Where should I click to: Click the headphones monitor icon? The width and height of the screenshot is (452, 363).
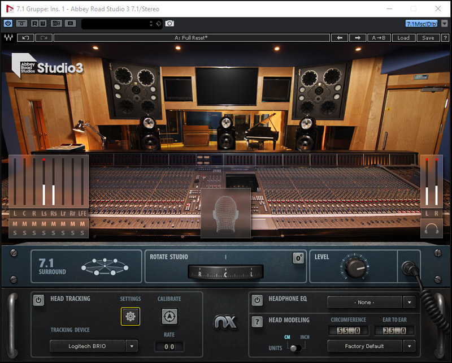coord(432,229)
